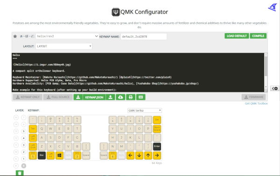The width and height of the screenshot is (280, 176).
Task: Open the GMK Serika colorway dropdown
Action: click(x=145, y=111)
